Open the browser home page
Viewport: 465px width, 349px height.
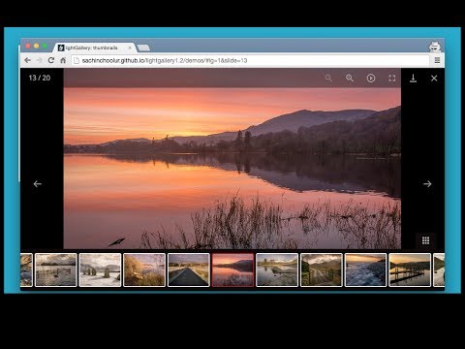click(x=63, y=60)
